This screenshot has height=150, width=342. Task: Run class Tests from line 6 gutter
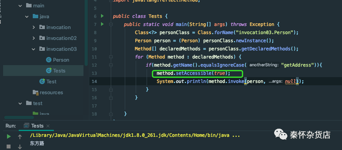coord(102,16)
